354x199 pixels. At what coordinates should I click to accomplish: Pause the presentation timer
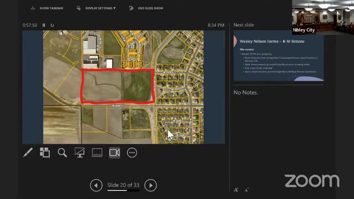tap(44, 25)
